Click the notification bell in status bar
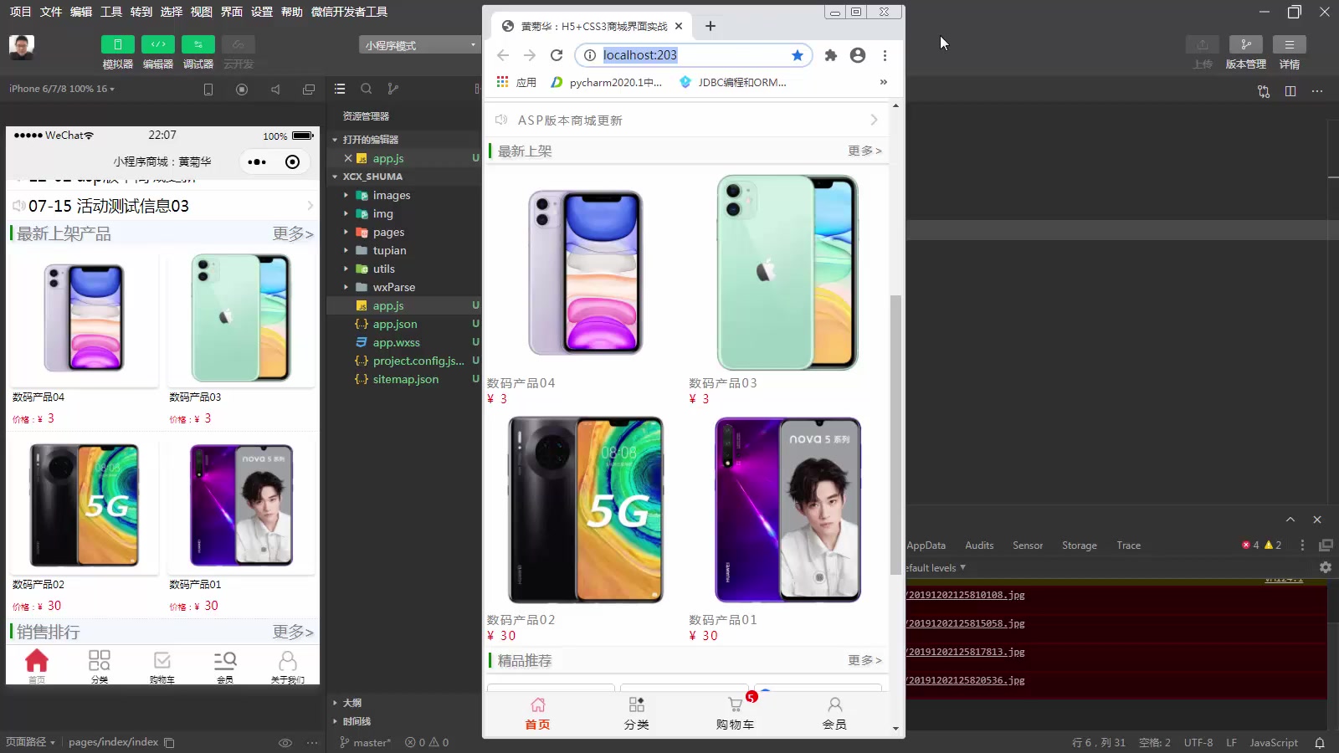 tap(1319, 743)
